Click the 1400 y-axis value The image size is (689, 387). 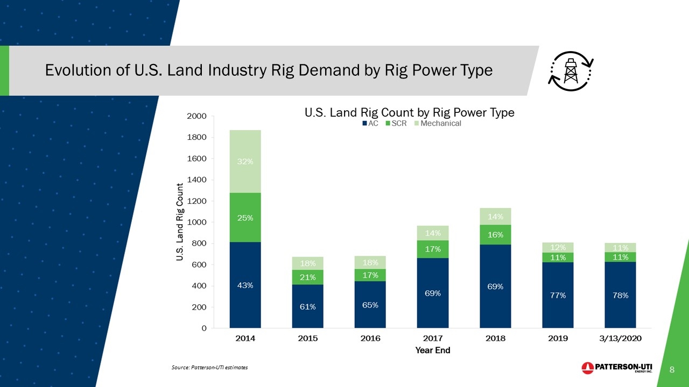[x=197, y=180]
